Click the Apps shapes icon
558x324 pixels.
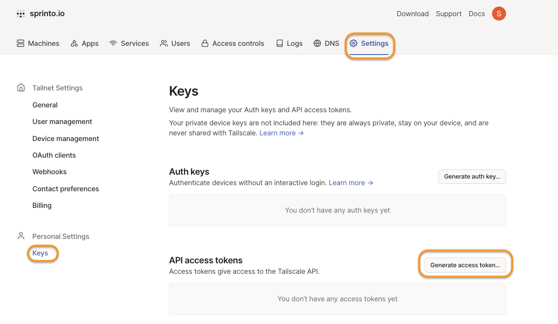click(x=74, y=43)
